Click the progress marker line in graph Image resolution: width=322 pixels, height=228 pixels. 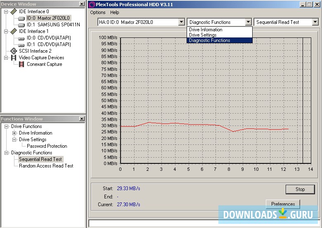tap(303, 100)
